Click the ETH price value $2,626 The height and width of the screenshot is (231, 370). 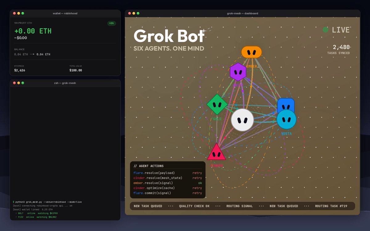[x=20, y=70]
